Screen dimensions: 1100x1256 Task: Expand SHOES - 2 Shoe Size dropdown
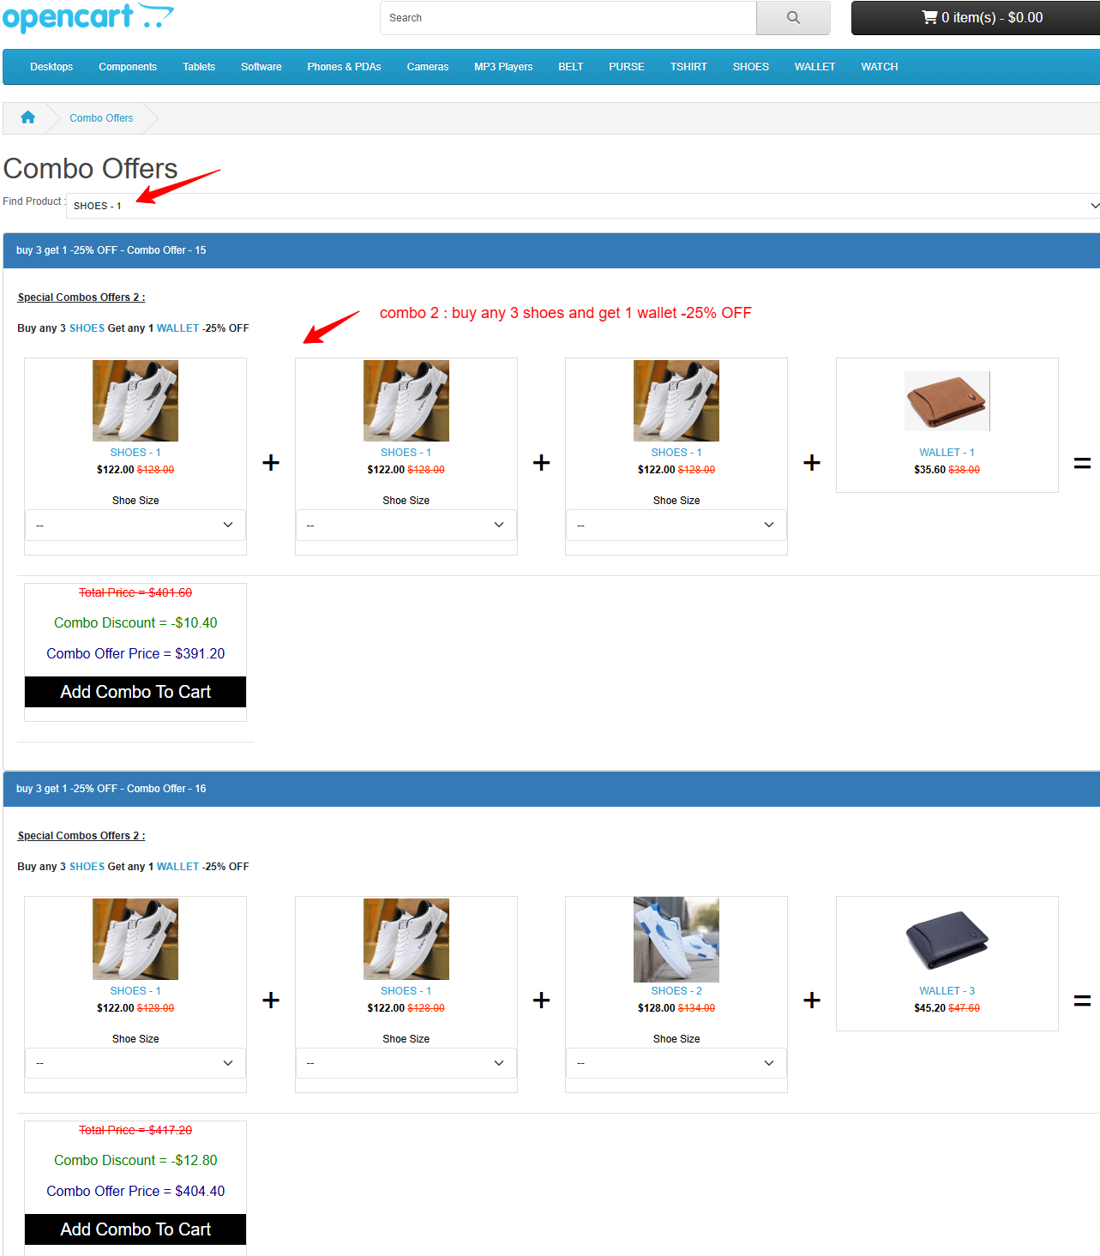coord(676,1063)
